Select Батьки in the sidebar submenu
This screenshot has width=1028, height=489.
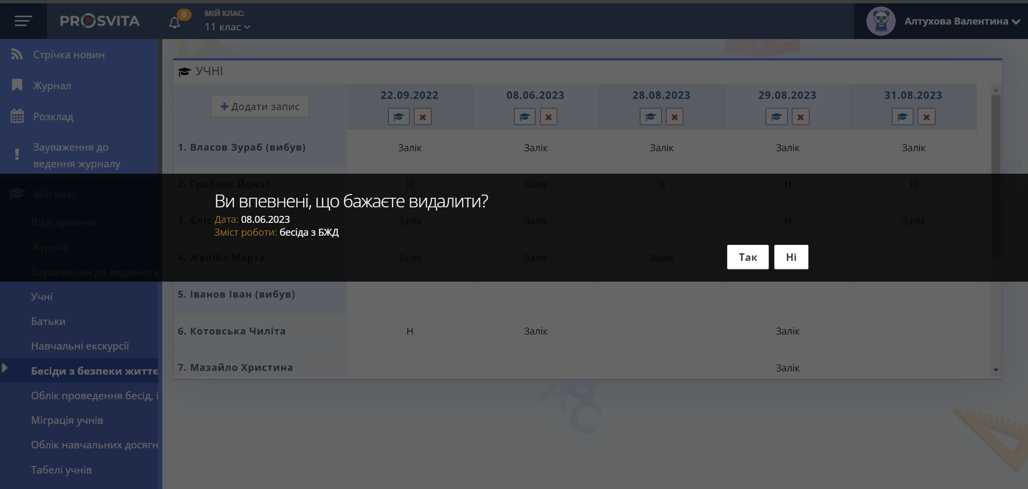(48, 321)
